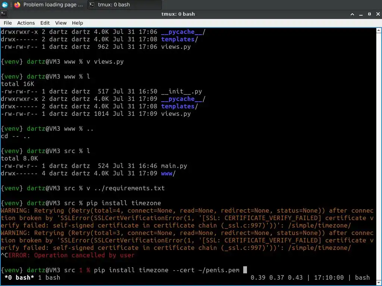The image size is (382, 286).
Task: Click the command "v ../requirements.txt"
Action: click(125, 188)
